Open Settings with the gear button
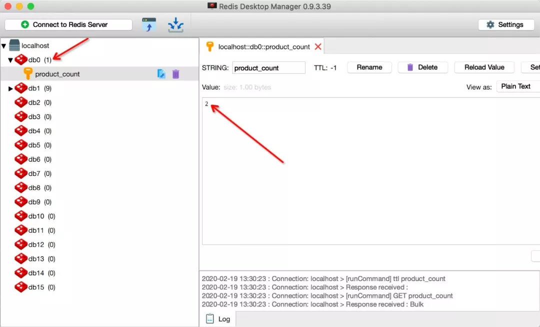This screenshot has width=540, height=327. pos(506,24)
